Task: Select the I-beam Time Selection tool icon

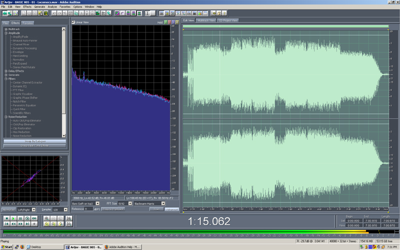Action: 147,13
